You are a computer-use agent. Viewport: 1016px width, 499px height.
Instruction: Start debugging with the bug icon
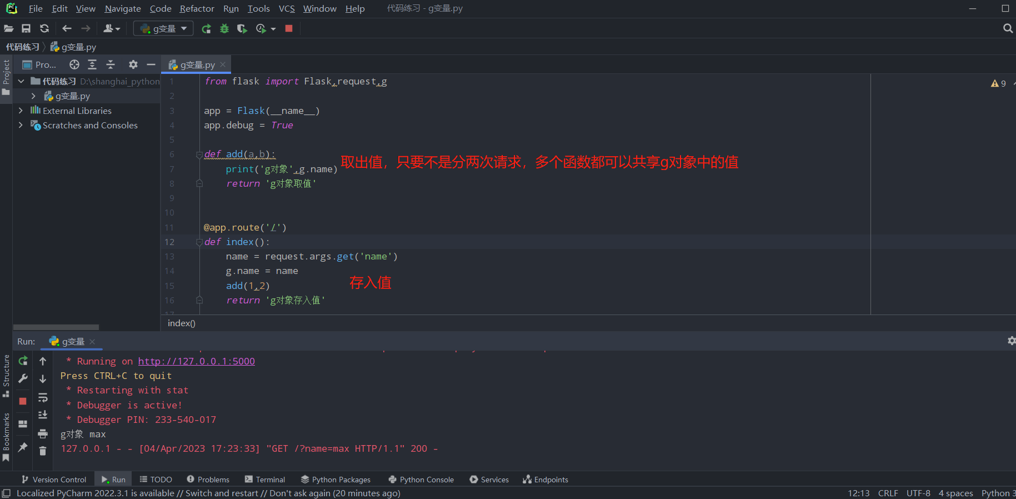pyautogui.click(x=224, y=28)
